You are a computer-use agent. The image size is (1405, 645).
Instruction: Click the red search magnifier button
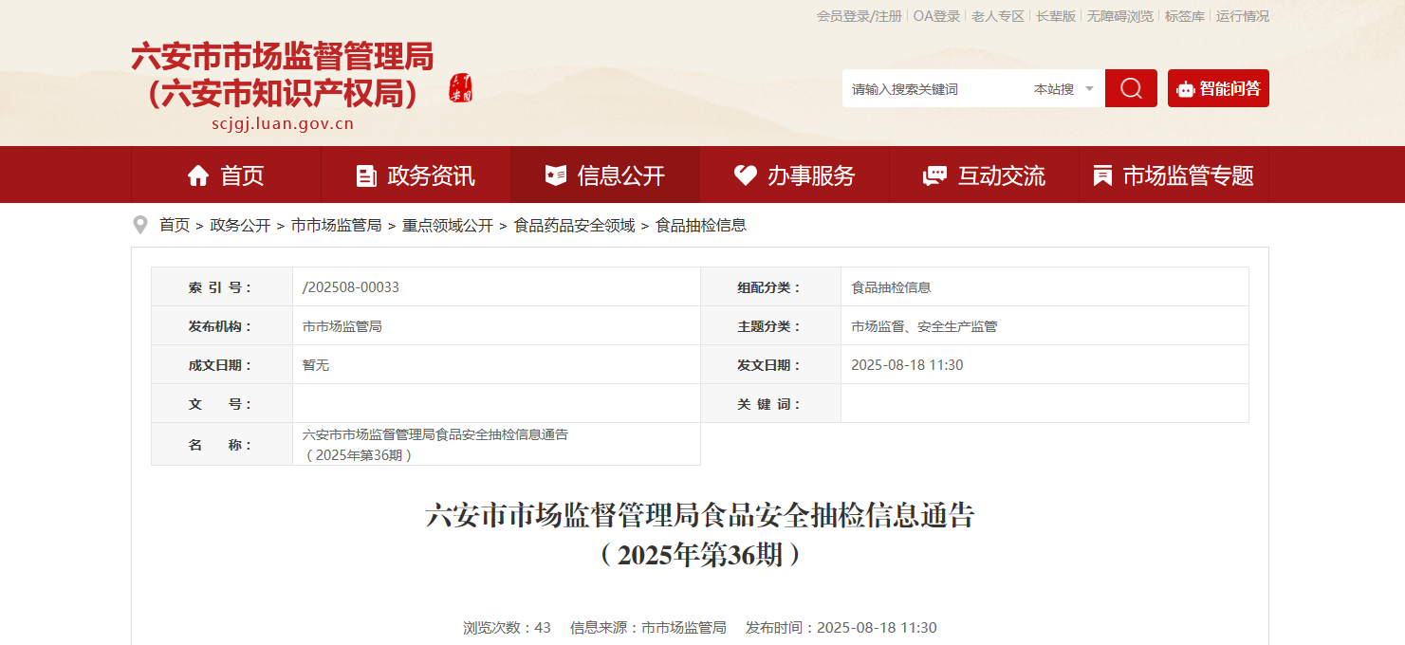[1131, 88]
